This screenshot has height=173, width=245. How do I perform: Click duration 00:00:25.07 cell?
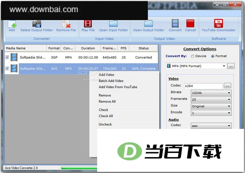88,69
